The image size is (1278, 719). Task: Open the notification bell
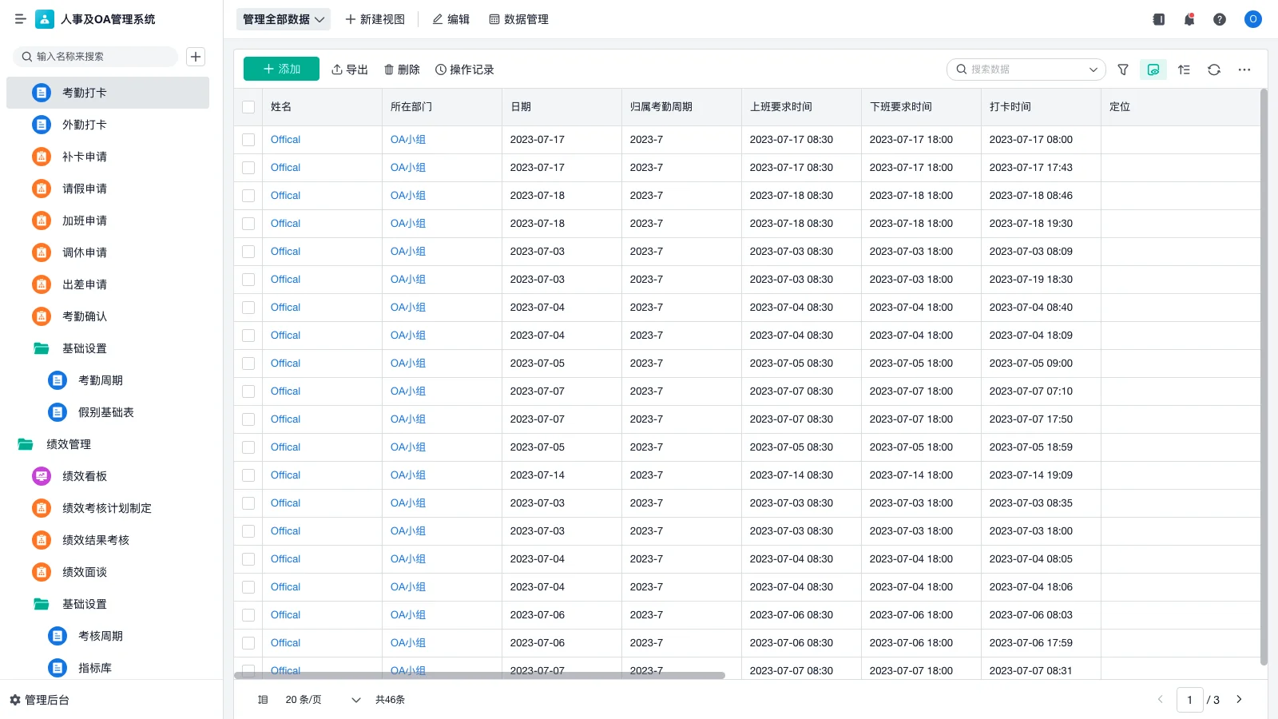1189,19
